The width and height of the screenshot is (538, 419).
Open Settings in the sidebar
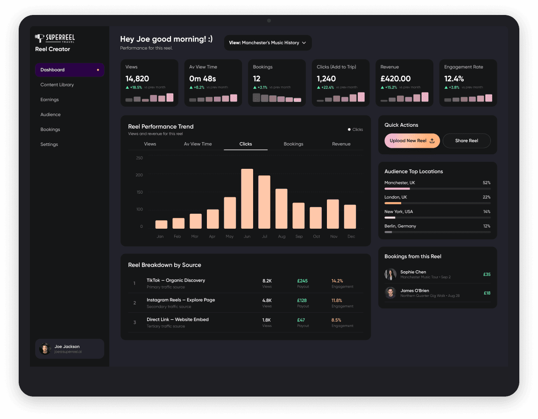coord(49,144)
